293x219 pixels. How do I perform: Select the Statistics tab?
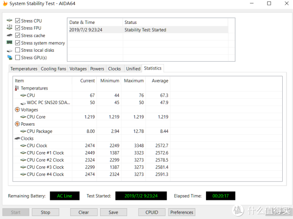click(153, 68)
